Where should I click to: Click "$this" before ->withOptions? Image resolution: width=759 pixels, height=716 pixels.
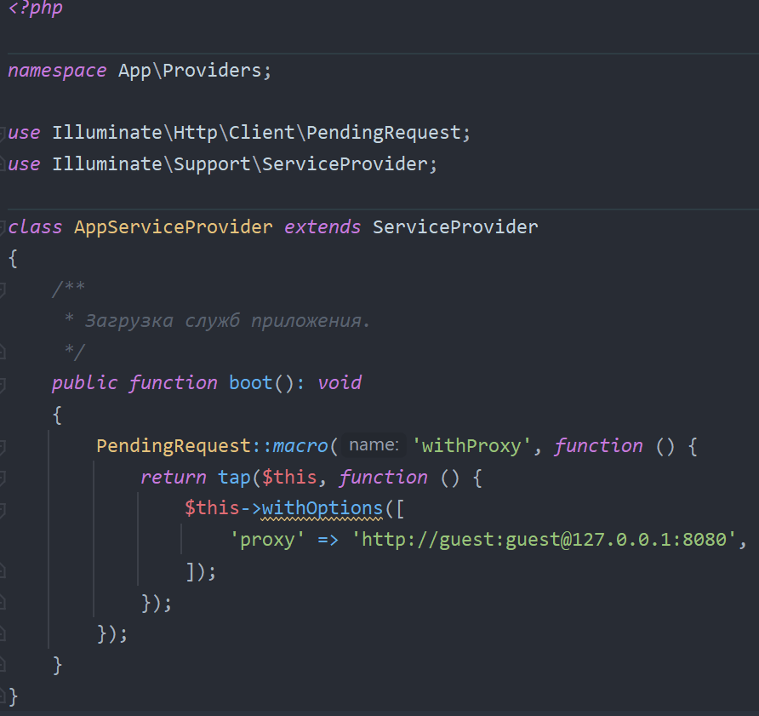(212, 508)
